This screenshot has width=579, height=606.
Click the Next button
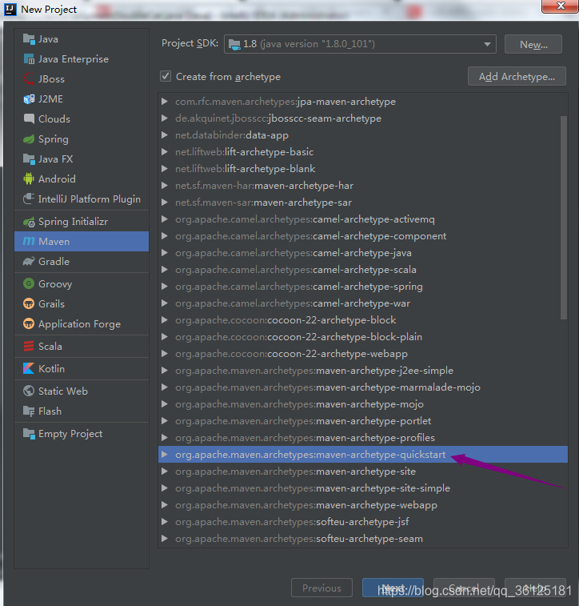393,588
